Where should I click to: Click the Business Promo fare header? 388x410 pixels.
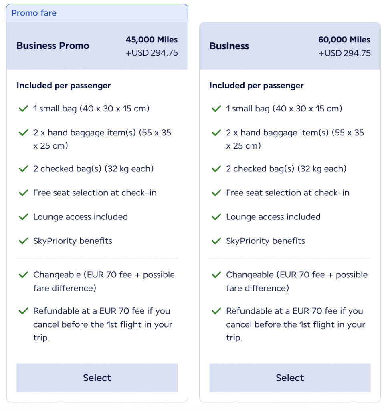point(53,46)
